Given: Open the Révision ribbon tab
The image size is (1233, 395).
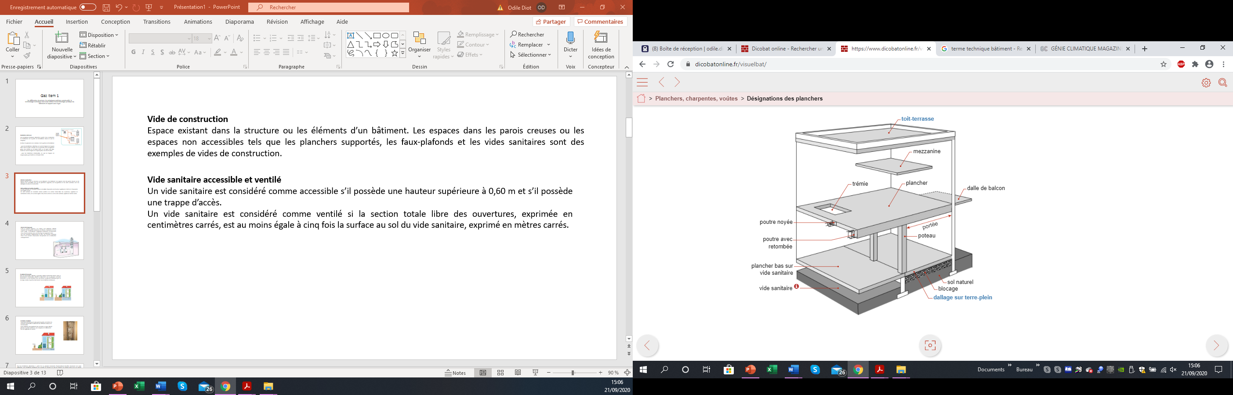Looking at the screenshot, I should click(x=277, y=22).
